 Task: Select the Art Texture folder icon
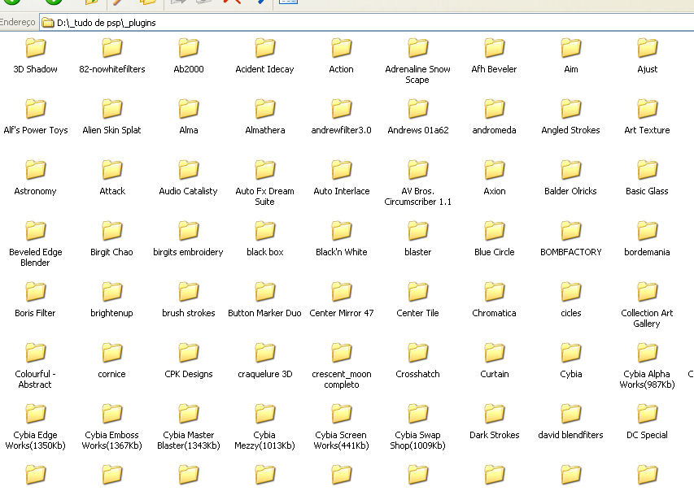pyautogui.click(x=647, y=109)
